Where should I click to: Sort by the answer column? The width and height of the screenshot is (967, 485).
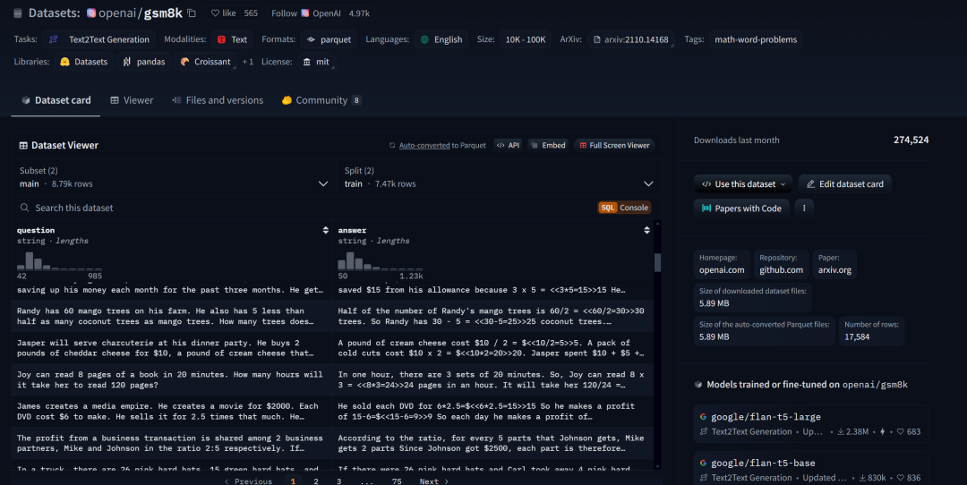[647, 231]
